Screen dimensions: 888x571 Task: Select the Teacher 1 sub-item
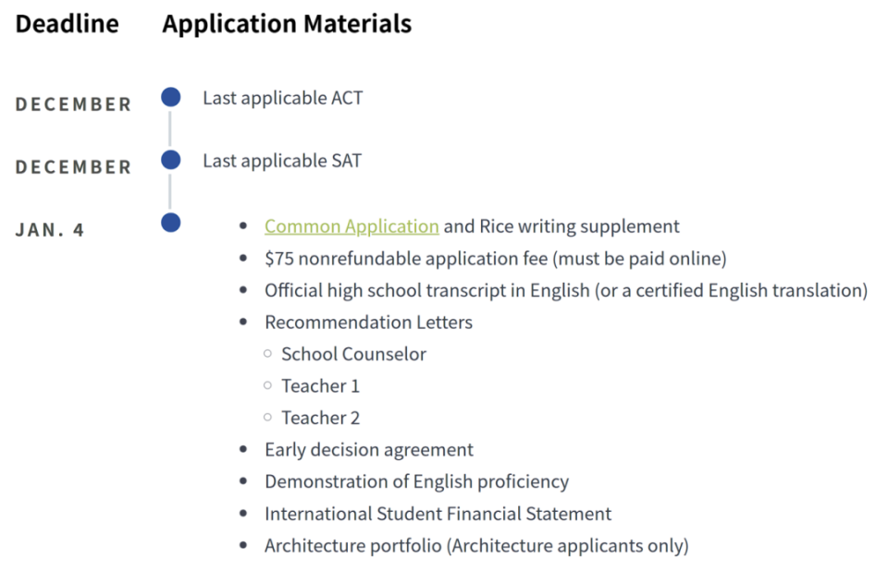(320, 386)
